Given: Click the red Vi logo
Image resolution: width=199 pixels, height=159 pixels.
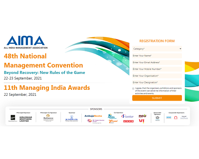Looking at the screenshot, I should point(142,121).
